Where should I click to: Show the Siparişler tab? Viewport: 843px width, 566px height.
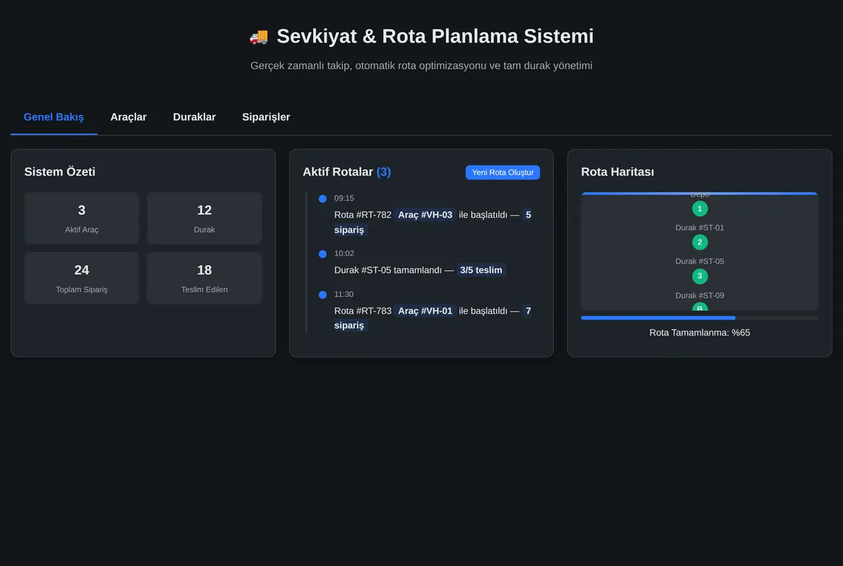[266, 117]
